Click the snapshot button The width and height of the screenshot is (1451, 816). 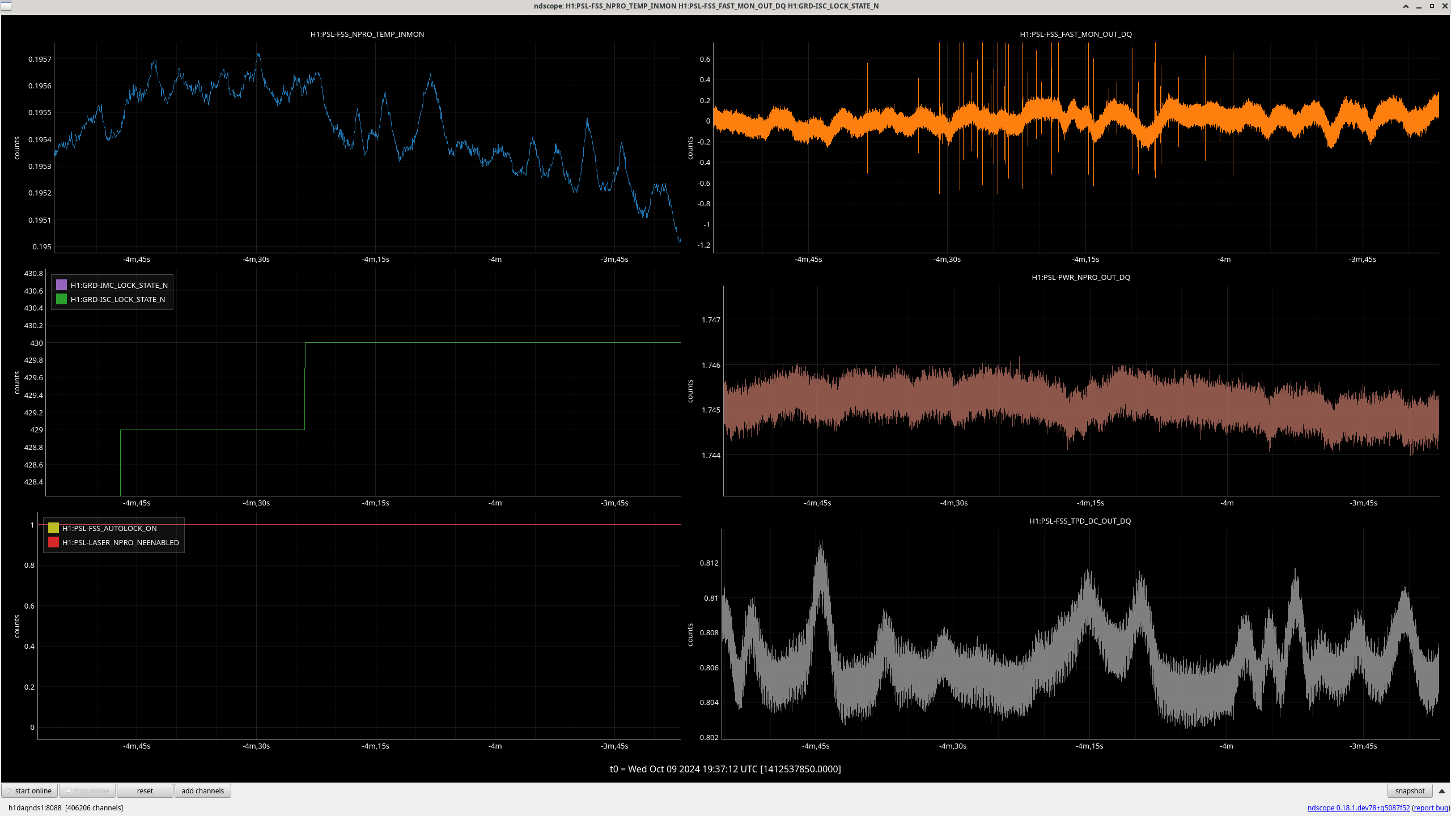pos(1410,790)
